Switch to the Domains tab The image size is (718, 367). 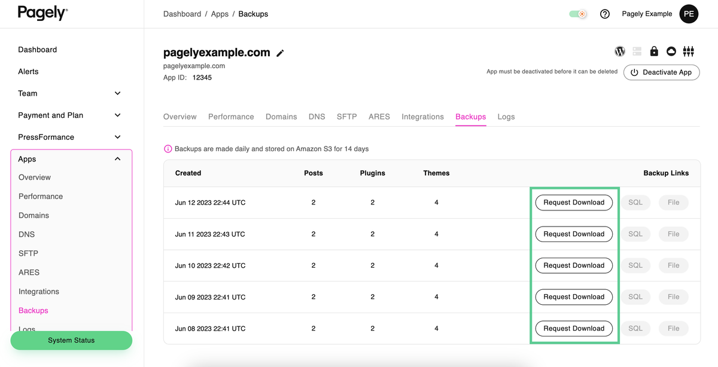pos(281,117)
